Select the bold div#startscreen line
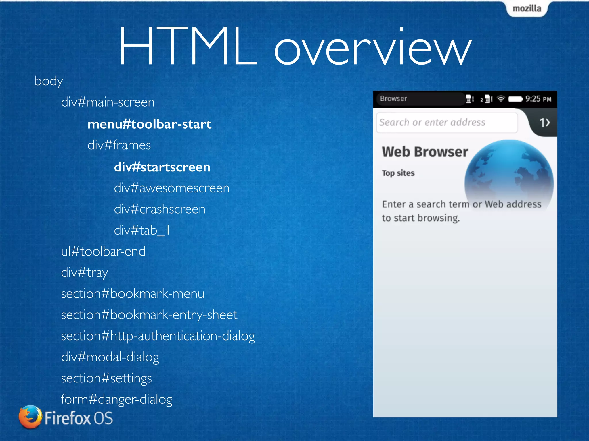This screenshot has width=589, height=441. point(162,167)
